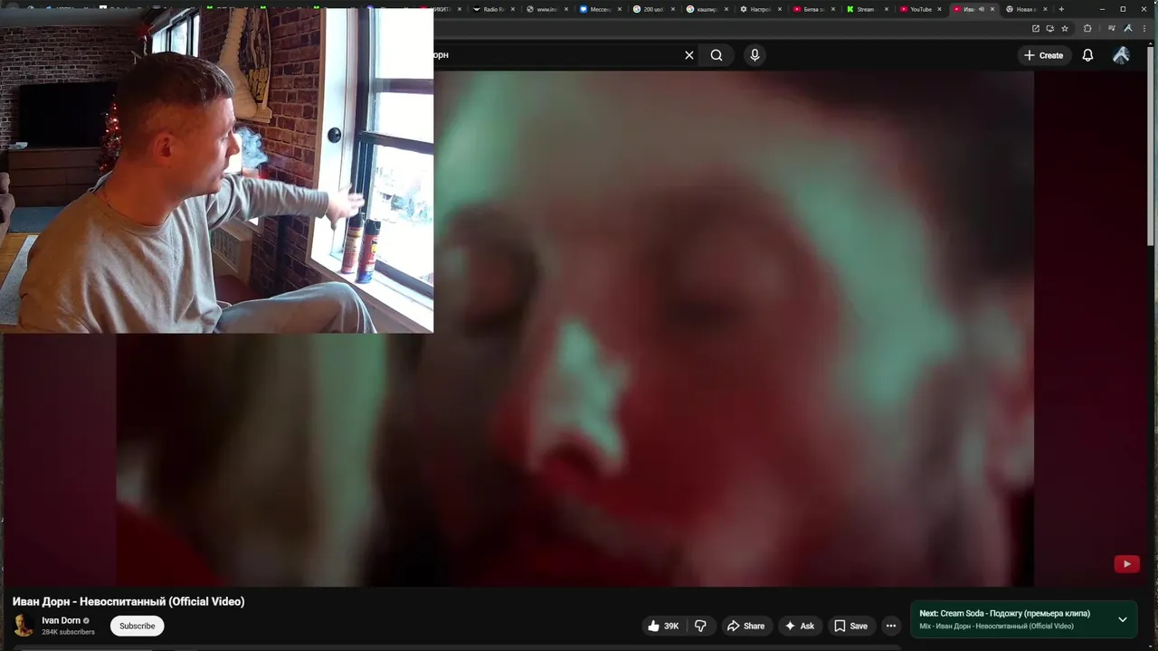Viewport: 1158px width, 651px height.
Task: Click Next: Cream Soda video link
Action: click(1004, 613)
